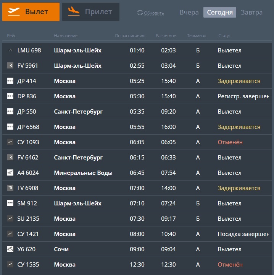
Task: Select flight number SU 2135
Action: [28, 218]
